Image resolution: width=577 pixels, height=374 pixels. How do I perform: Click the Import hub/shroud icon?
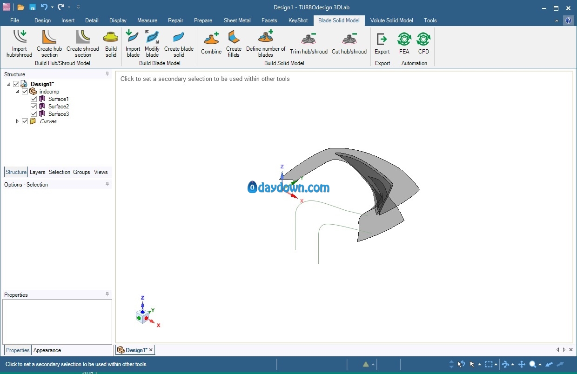pyautogui.click(x=20, y=37)
